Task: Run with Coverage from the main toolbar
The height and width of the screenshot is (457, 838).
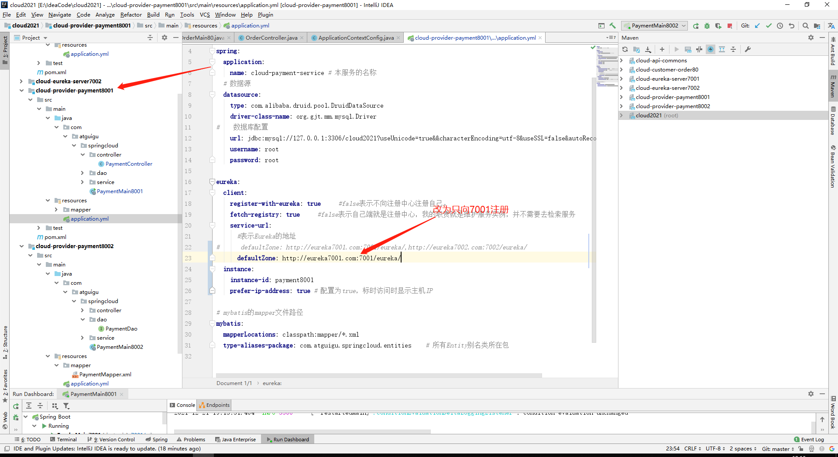Action: [718, 26]
